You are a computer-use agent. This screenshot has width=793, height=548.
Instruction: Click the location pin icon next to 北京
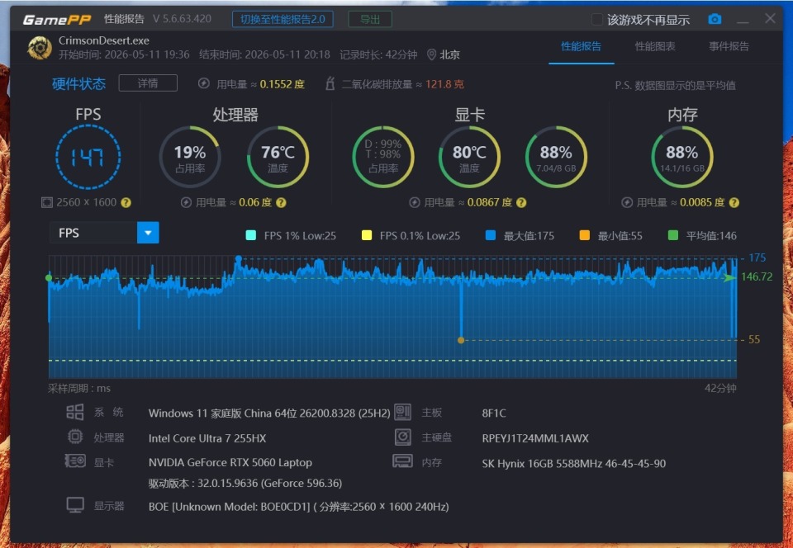[431, 54]
